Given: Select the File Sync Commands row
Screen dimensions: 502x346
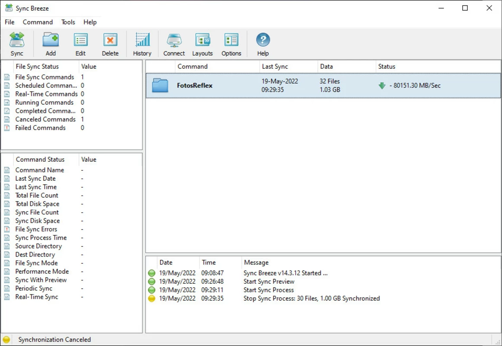Looking at the screenshot, I should (x=71, y=77).
